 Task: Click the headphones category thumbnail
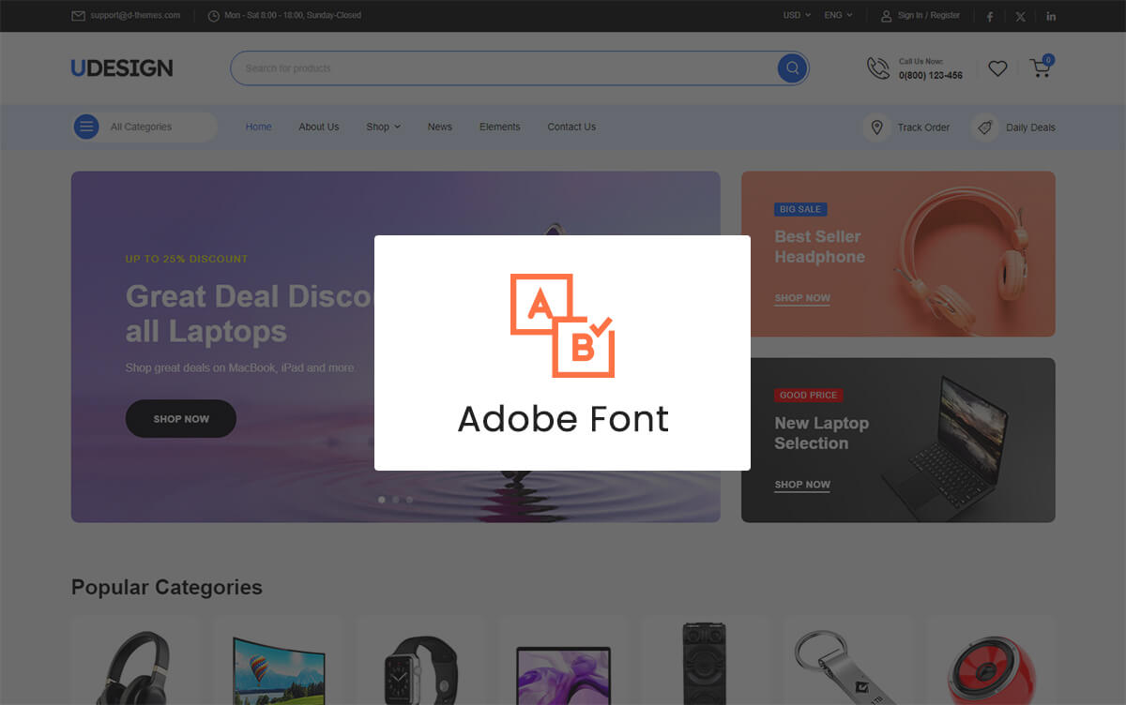click(133, 666)
